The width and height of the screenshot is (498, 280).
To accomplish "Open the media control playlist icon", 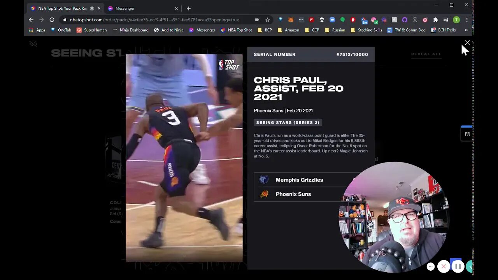I will pos(446,20).
